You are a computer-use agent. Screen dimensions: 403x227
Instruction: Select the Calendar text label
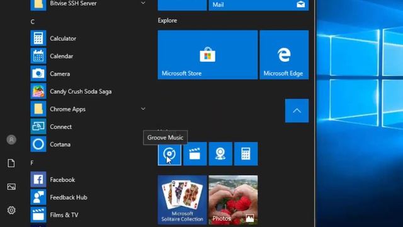pyautogui.click(x=62, y=56)
